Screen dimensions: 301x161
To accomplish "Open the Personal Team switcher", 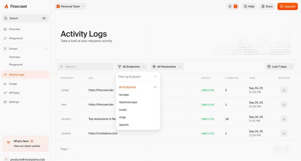I will pyautogui.click(x=70, y=6).
